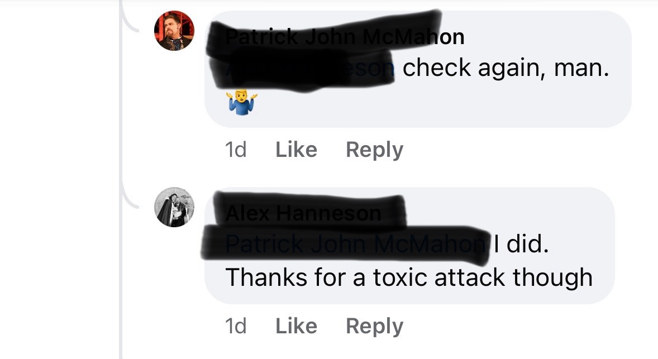Reply to the 'check again, man.' comment
Image resolution: width=658 pixels, height=359 pixels.
pyautogui.click(x=374, y=150)
